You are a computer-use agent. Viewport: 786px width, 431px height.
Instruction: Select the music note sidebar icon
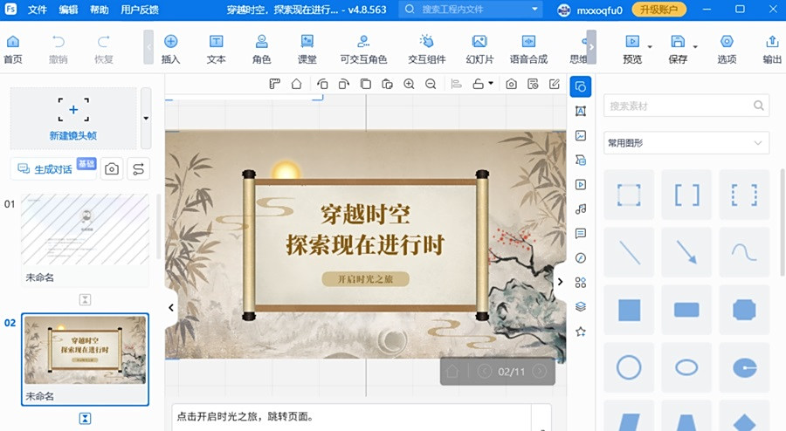(581, 209)
